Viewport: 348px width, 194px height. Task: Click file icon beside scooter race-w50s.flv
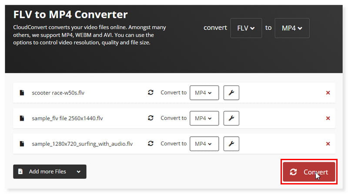click(22, 92)
